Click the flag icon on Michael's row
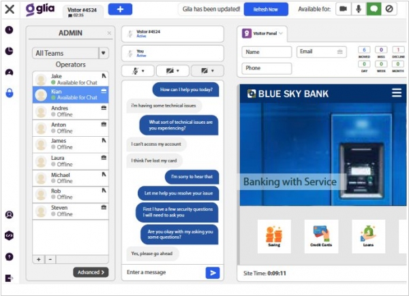Image resolution: width=409 pixels, height=296 pixels. point(104,174)
